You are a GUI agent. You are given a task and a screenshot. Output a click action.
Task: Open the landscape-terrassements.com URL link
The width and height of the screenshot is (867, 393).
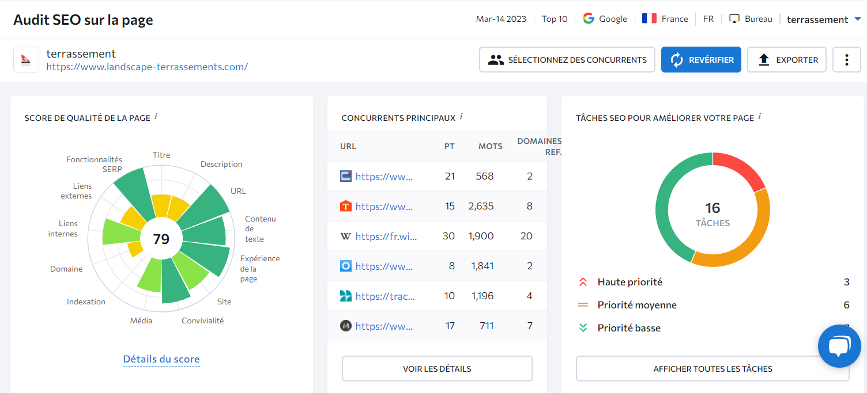[147, 67]
